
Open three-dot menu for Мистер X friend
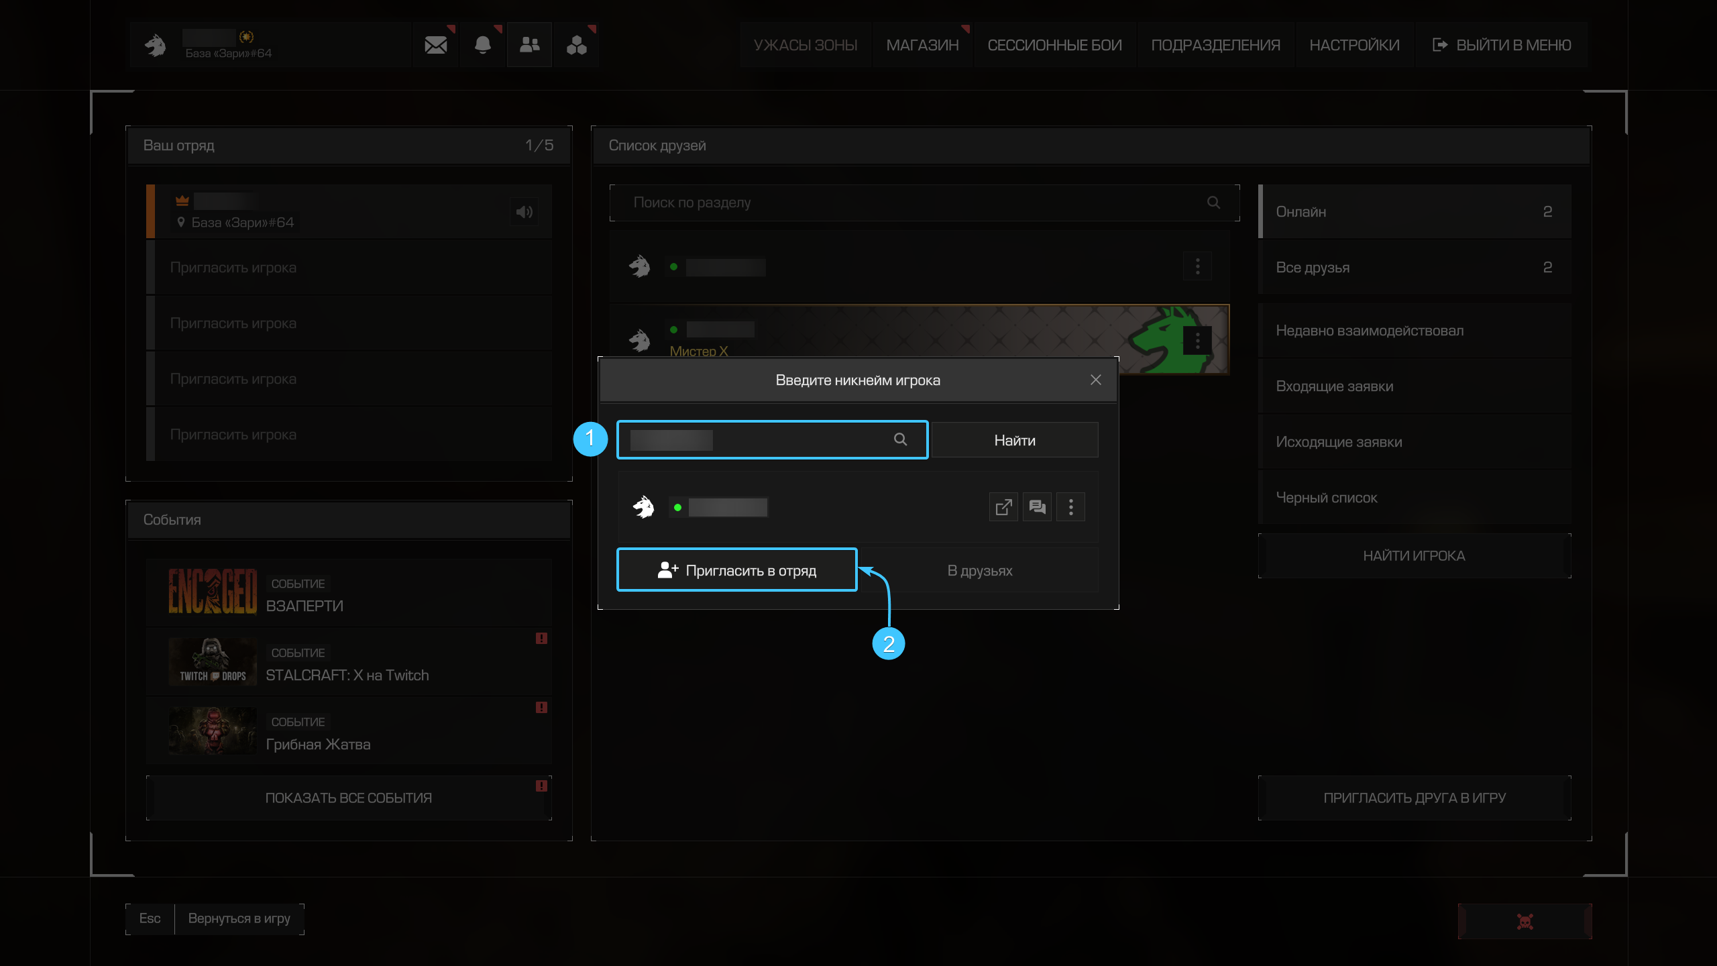tap(1197, 341)
